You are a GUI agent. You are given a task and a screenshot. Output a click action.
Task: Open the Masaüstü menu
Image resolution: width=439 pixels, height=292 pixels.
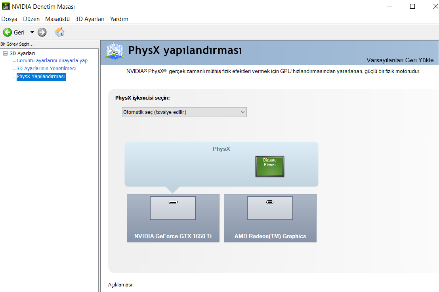click(x=57, y=19)
